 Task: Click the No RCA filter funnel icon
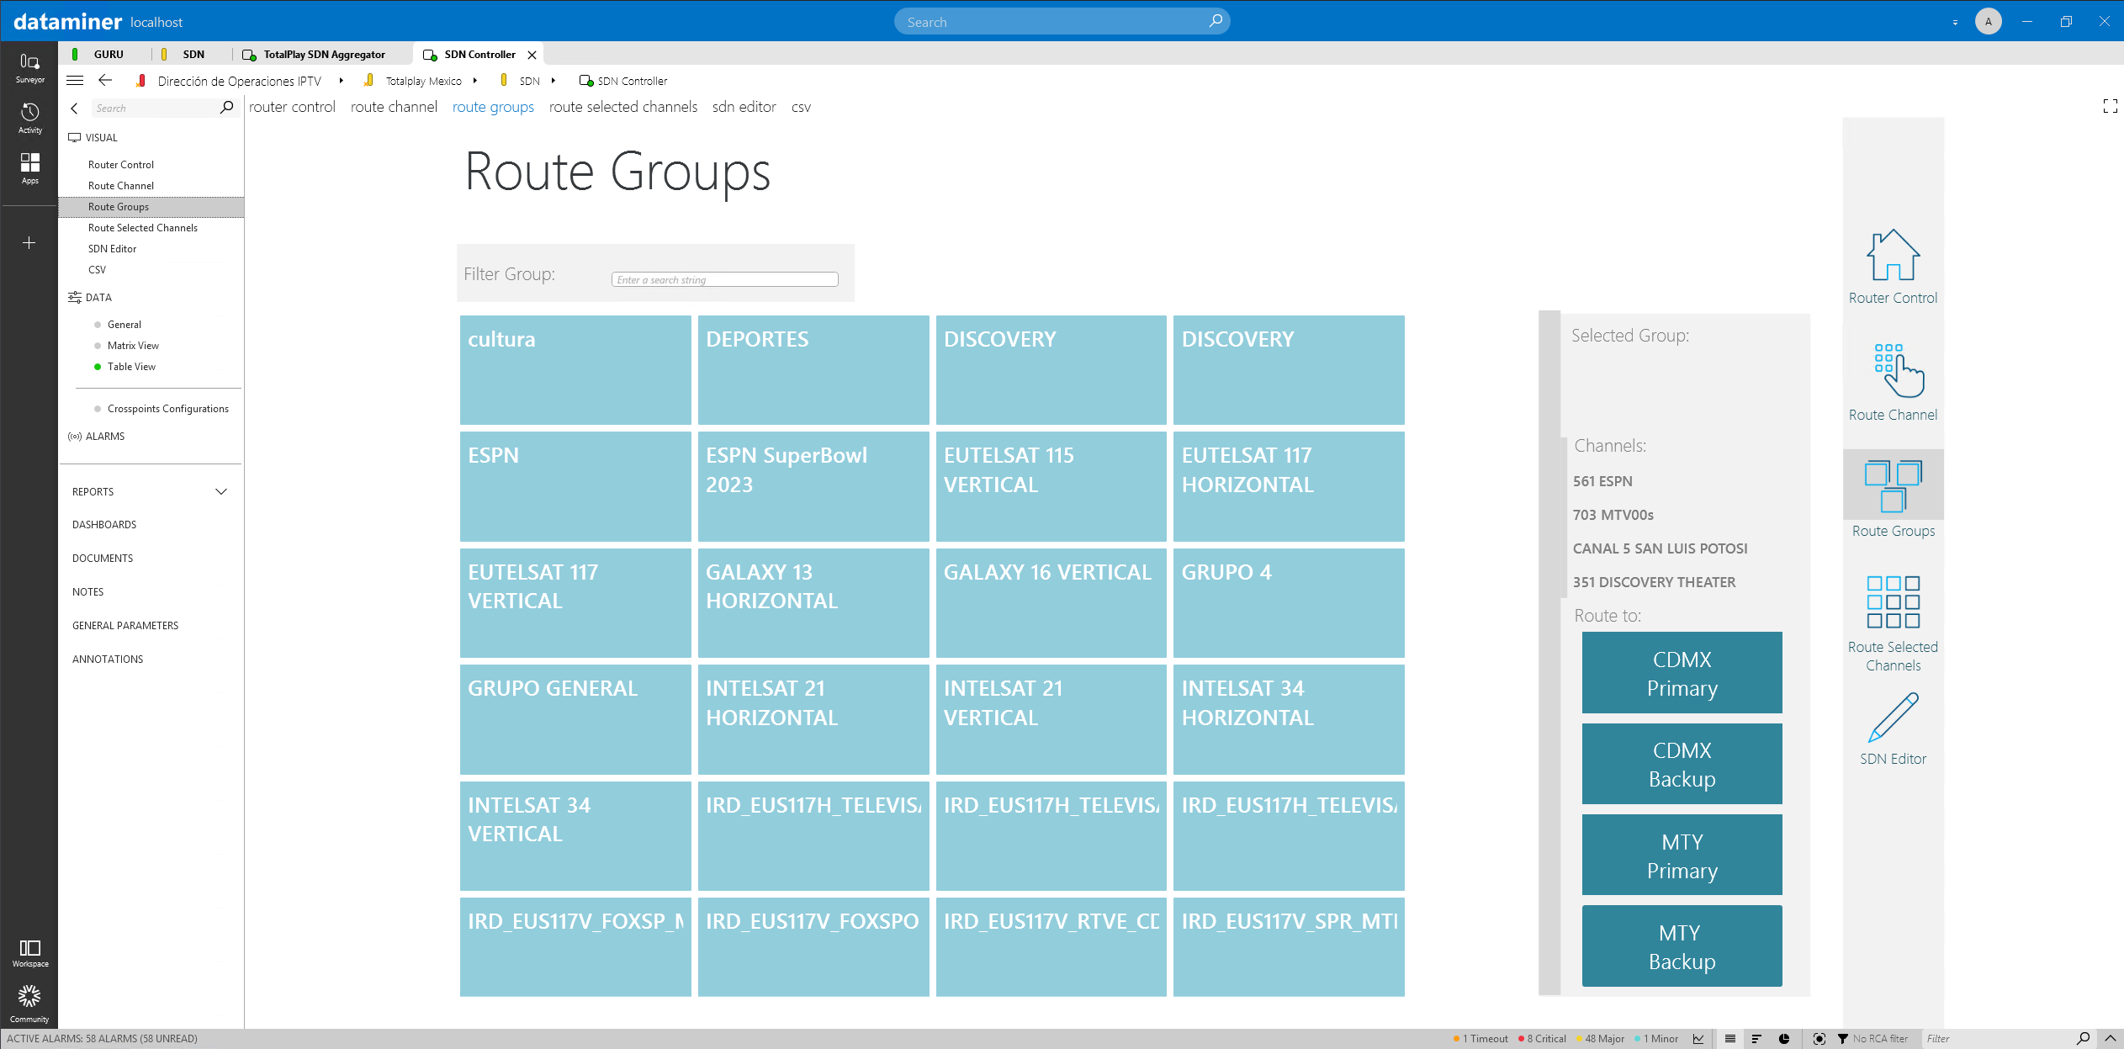pyautogui.click(x=1843, y=1039)
